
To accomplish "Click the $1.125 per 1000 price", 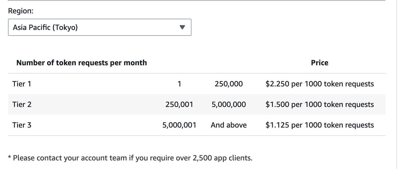I will click(x=320, y=125).
